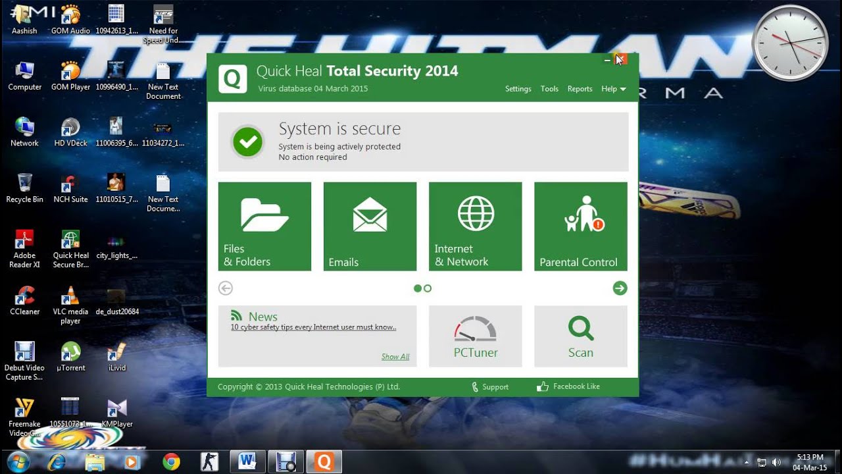The image size is (842, 474).
Task: Switch to Quick Heal taskbar button
Action: coord(324,461)
